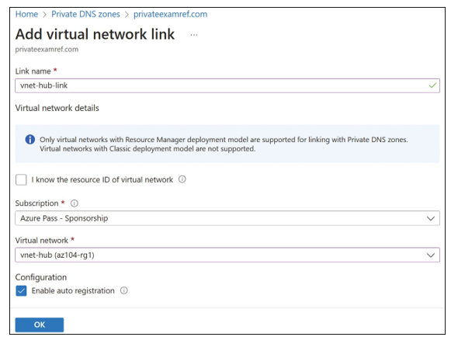Click the vnet-hub (az104-rg1) selection box
The image size is (458, 337).
(227, 255)
